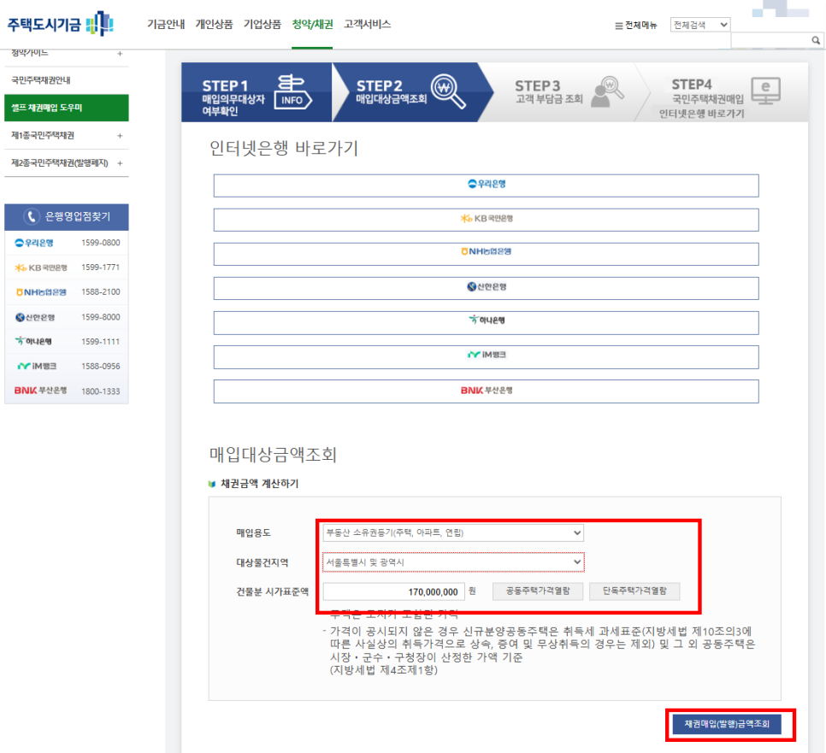Open the 매입용도 dropdown
Screen dimensions: 826x753
[x=452, y=532]
